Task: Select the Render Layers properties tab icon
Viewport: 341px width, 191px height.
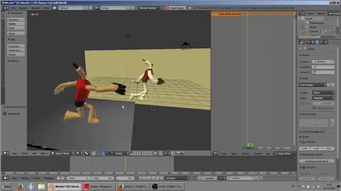Action: pos(313,42)
